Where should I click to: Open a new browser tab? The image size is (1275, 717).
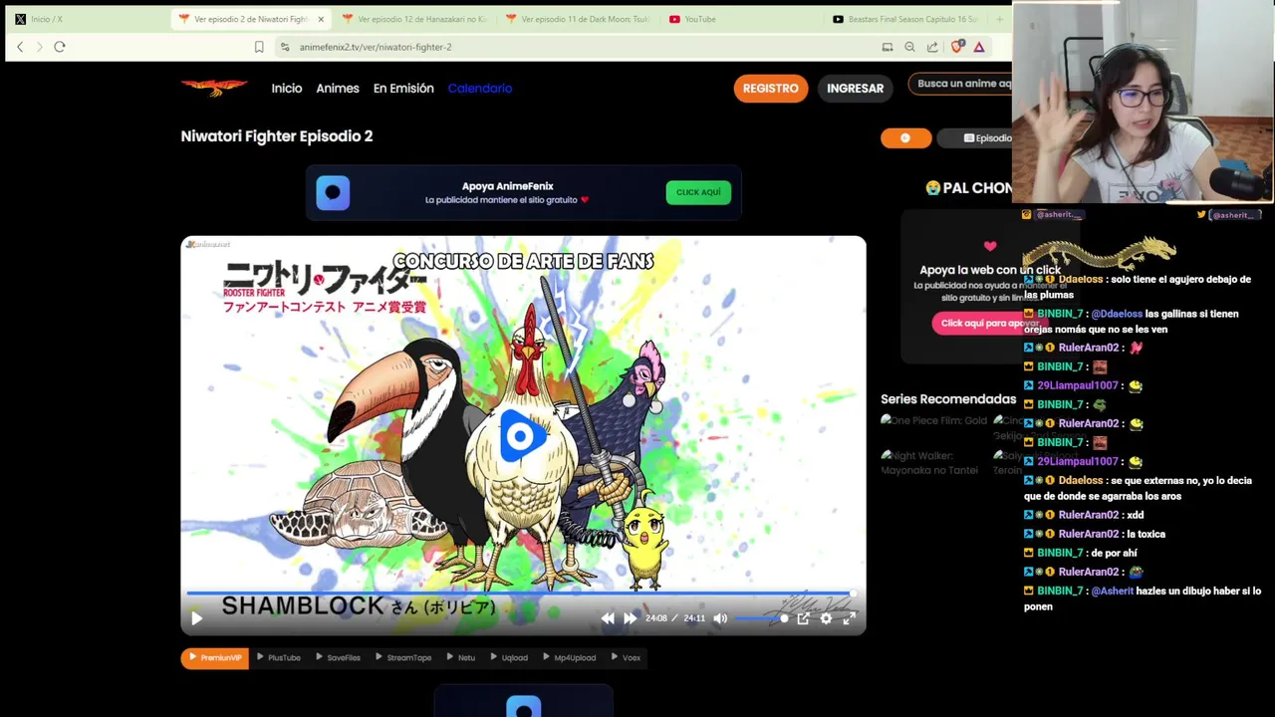(x=1000, y=19)
